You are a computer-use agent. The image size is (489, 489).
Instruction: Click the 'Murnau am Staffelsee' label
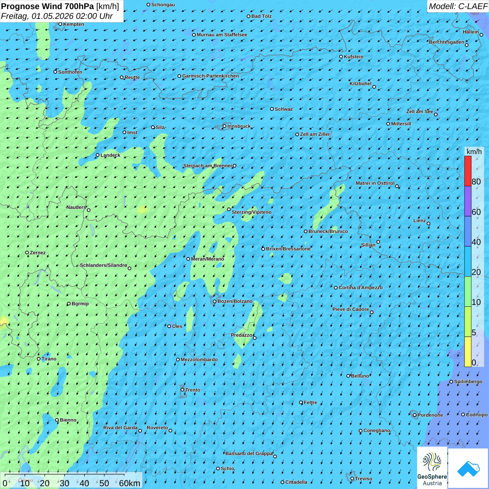222,35
